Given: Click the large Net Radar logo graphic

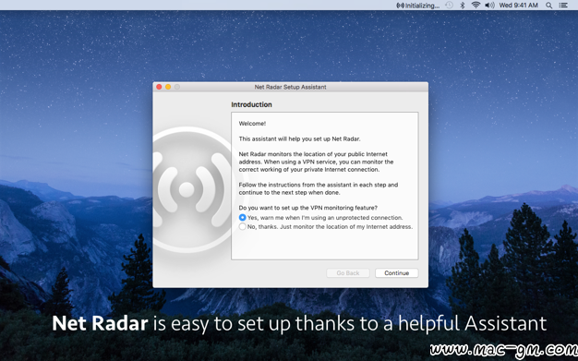Looking at the screenshot, I should pos(192,189).
